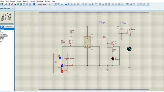Viewport: 164px width, 92px height.
Task: Open the Property Assignment tool
Action: [x=134, y=4]
